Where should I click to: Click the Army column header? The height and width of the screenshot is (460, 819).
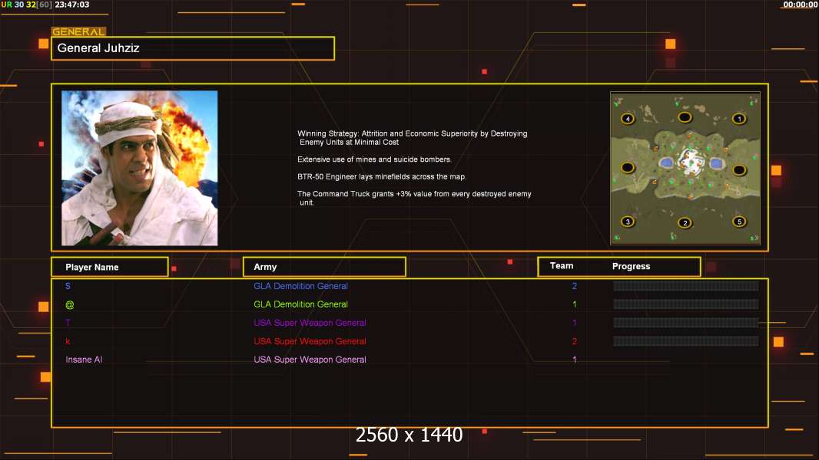(x=324, y=267)
